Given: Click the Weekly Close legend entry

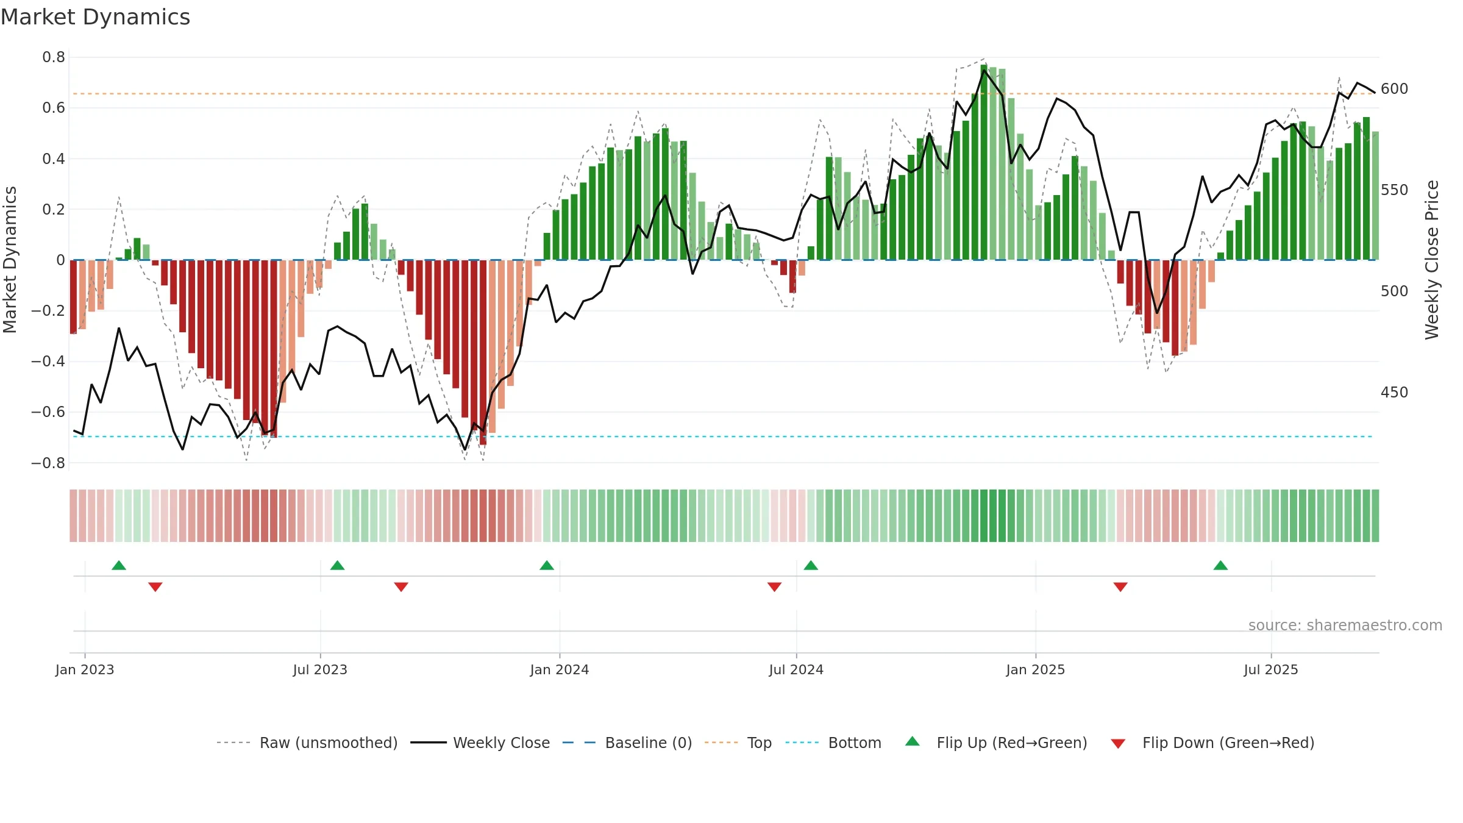Looking at the screenshot, I should tap(480, 743).
